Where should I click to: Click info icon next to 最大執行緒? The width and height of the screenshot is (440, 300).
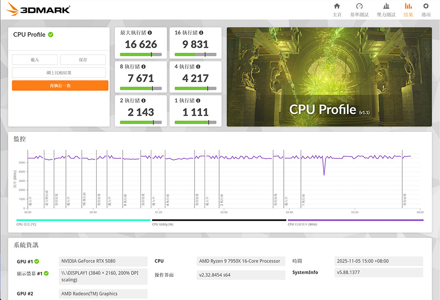tap(150, 33)
